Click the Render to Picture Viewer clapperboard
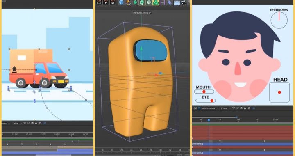This screenshot has width=295, height=156. (x=106, y=2)
